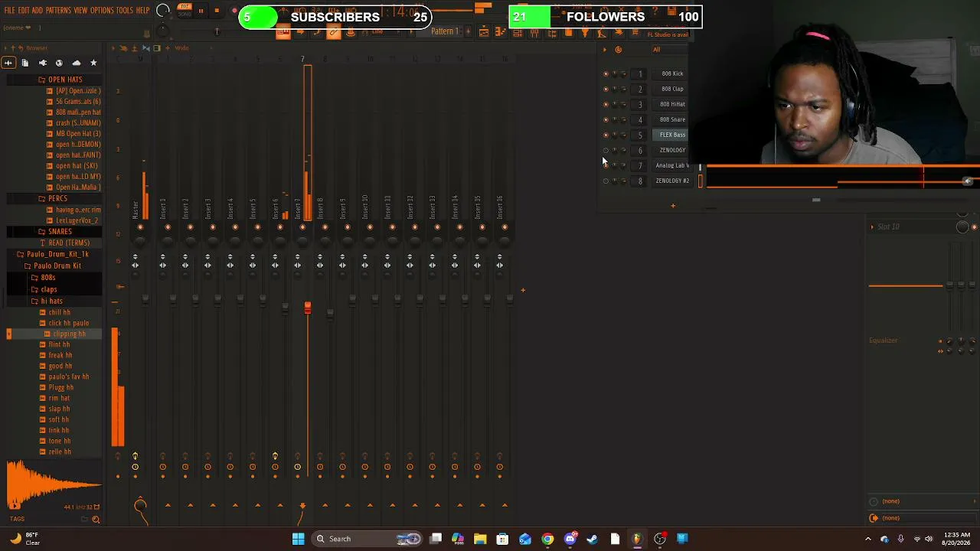Open the OPTIONS menu
The width and height of the screenshot is (980, 551).
point(102,11)
